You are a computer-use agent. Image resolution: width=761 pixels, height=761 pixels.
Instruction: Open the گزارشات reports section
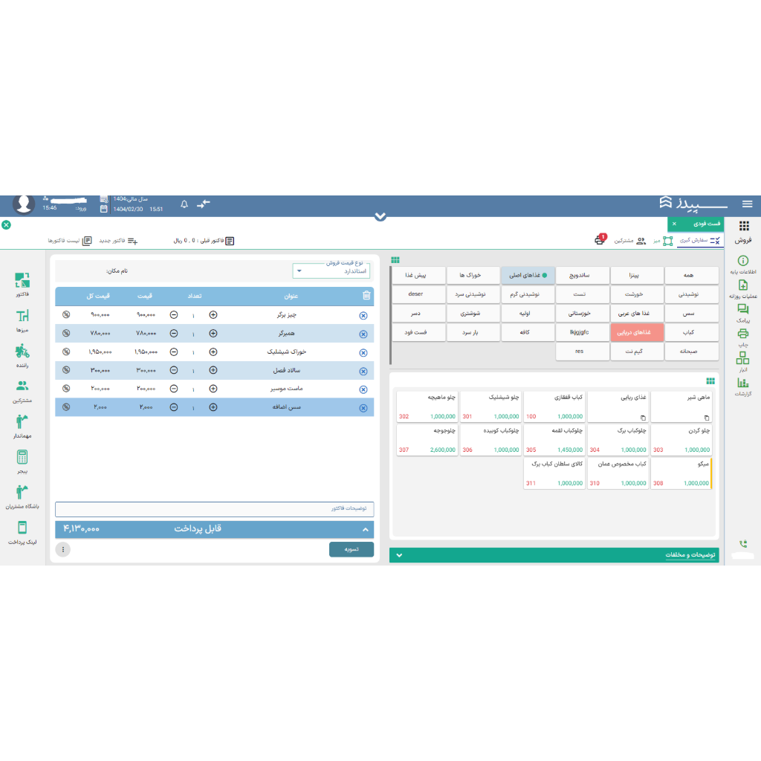coord(743,386)
